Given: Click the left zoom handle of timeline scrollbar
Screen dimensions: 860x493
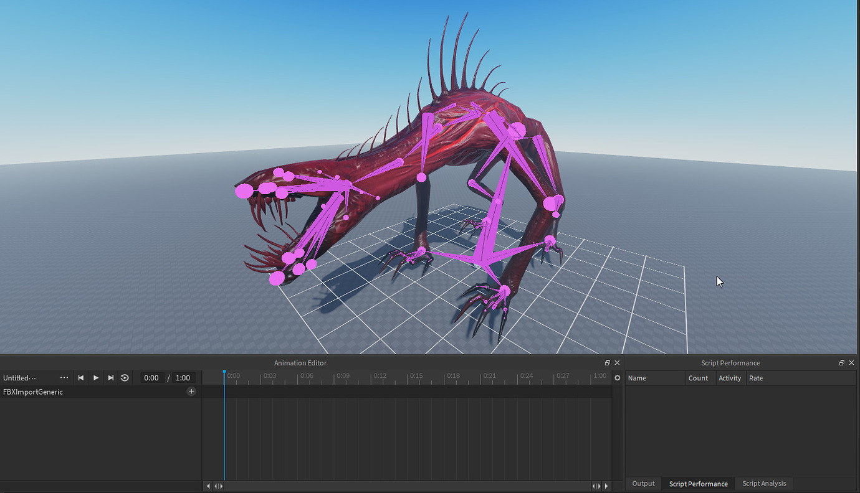Looking at the screenshot, I should coord(218,486).
